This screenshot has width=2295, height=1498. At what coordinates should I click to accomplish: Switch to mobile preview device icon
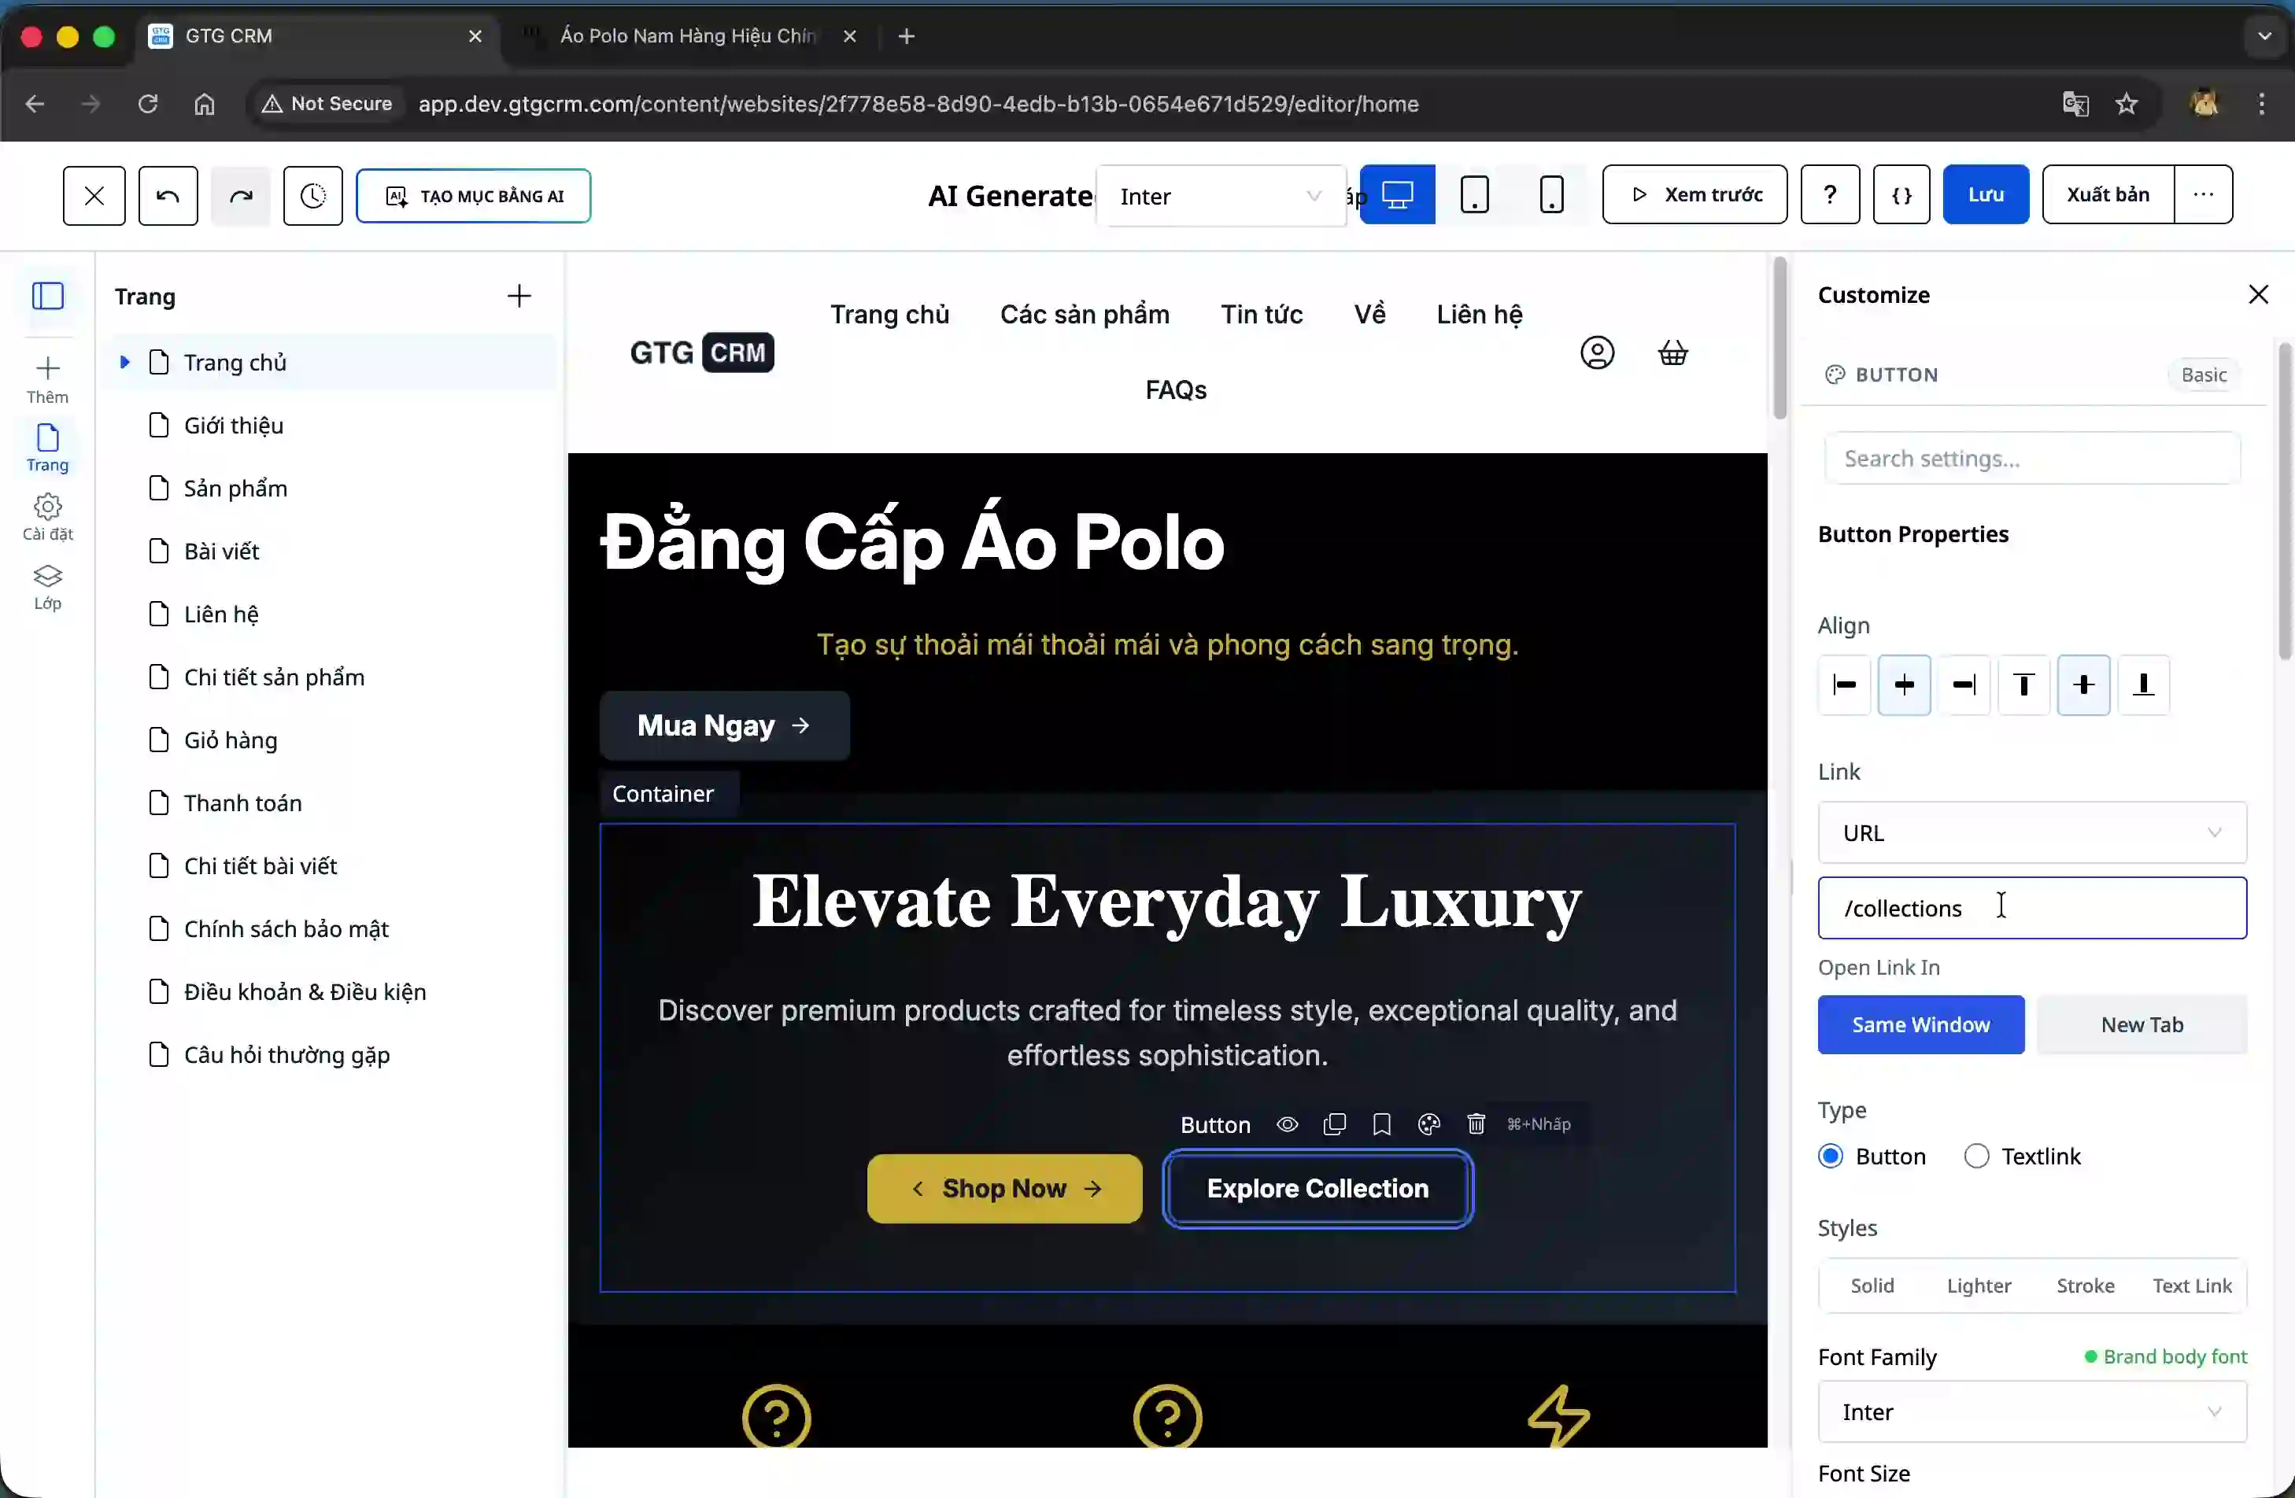pyautogui.click(x=1550, y=194)
